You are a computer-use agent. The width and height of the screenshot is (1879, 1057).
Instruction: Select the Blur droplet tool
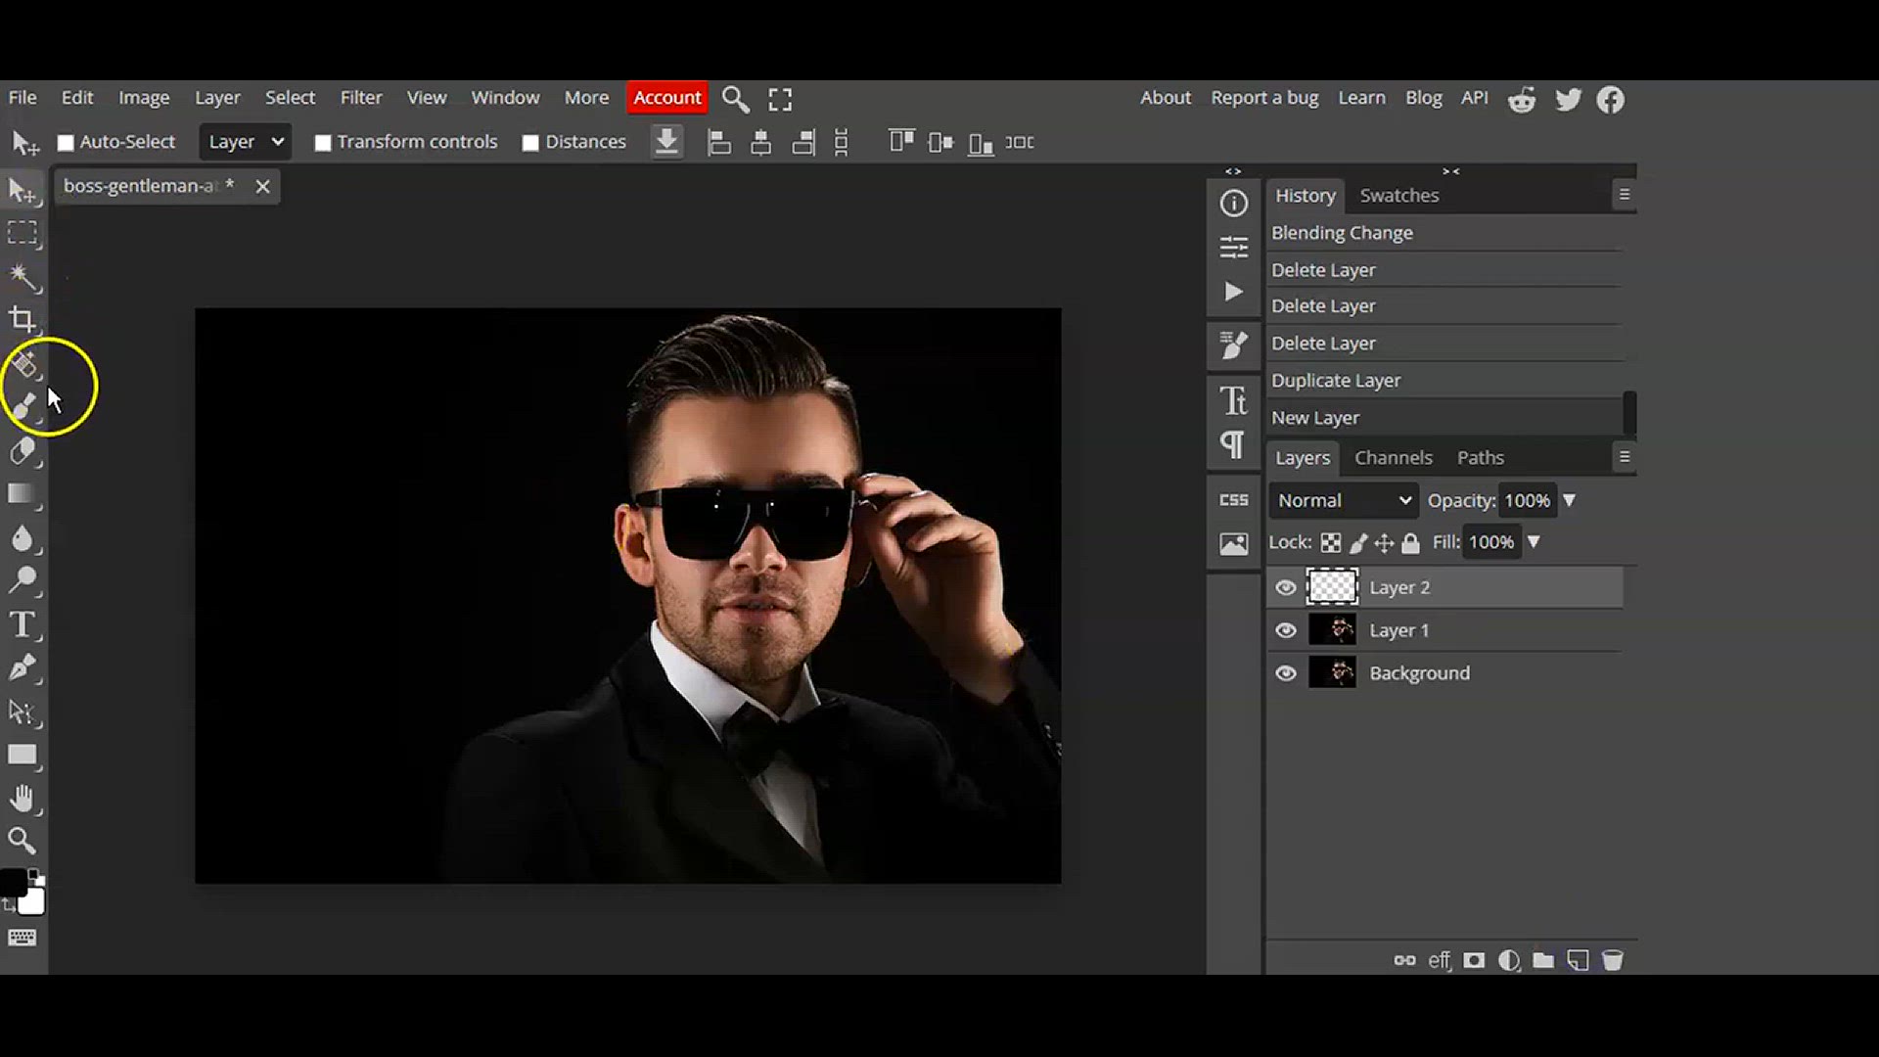tap(23, 537)
